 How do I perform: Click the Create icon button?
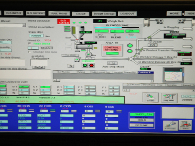click(150, 97)
